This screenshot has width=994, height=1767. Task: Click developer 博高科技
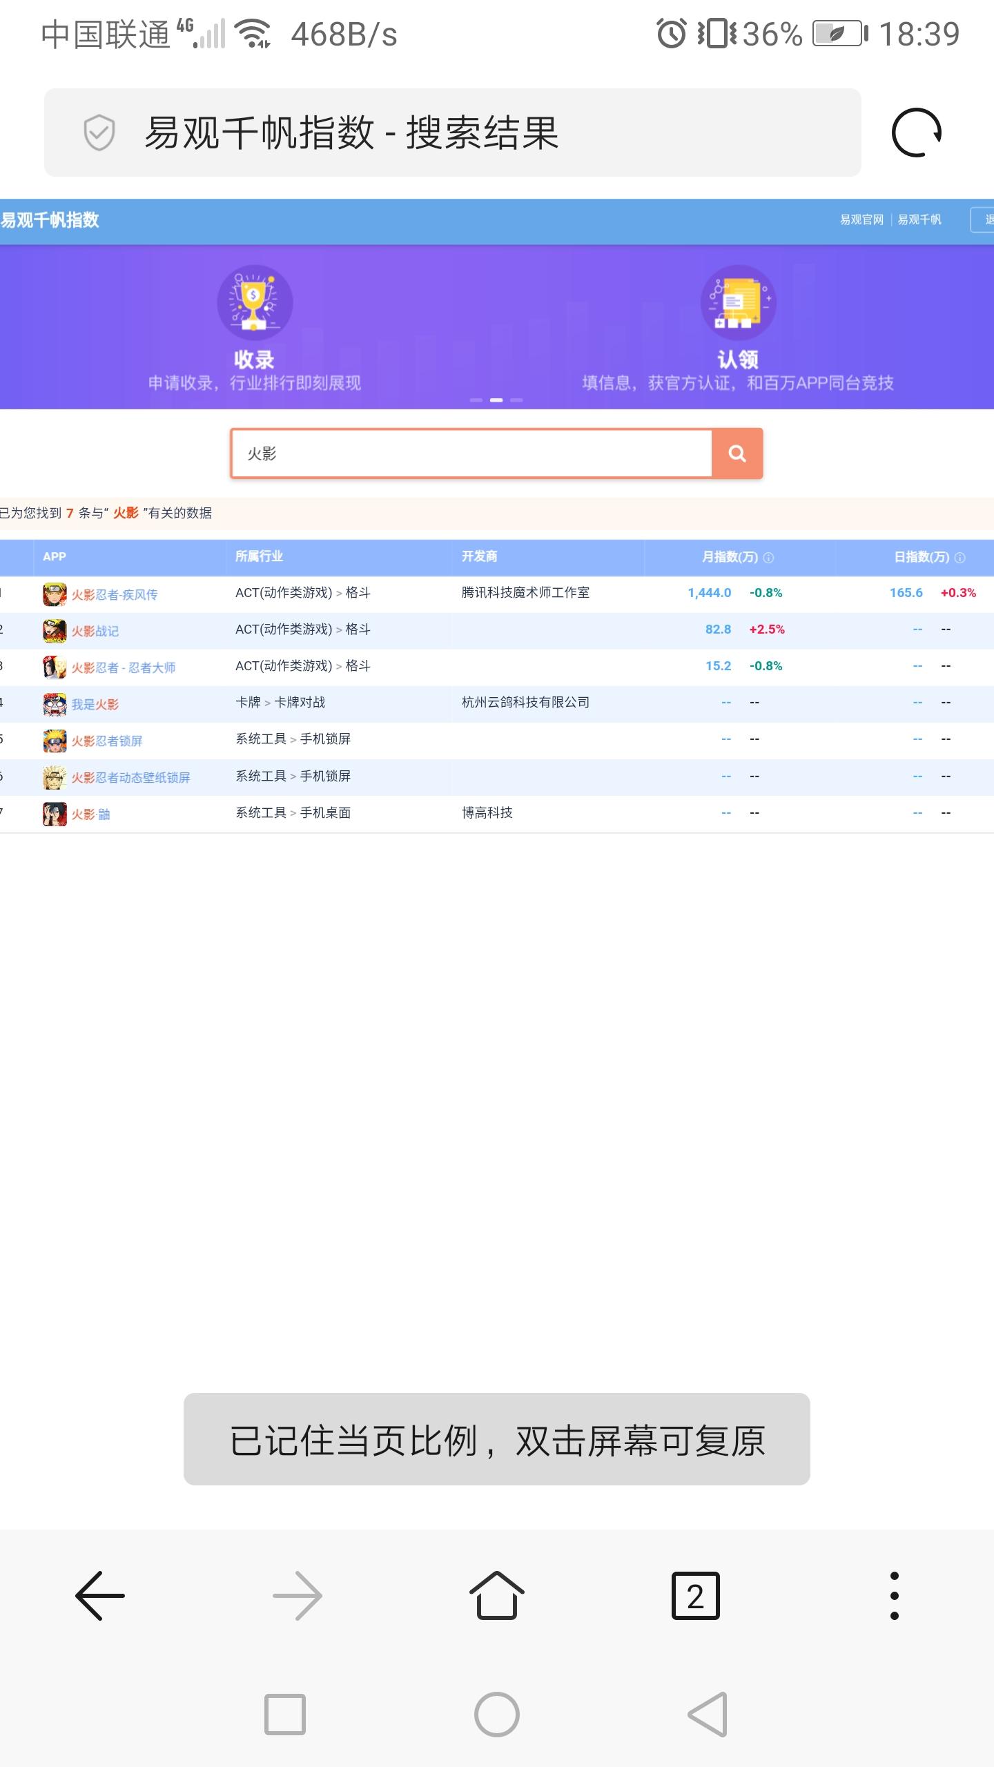[x=487, y=813]
